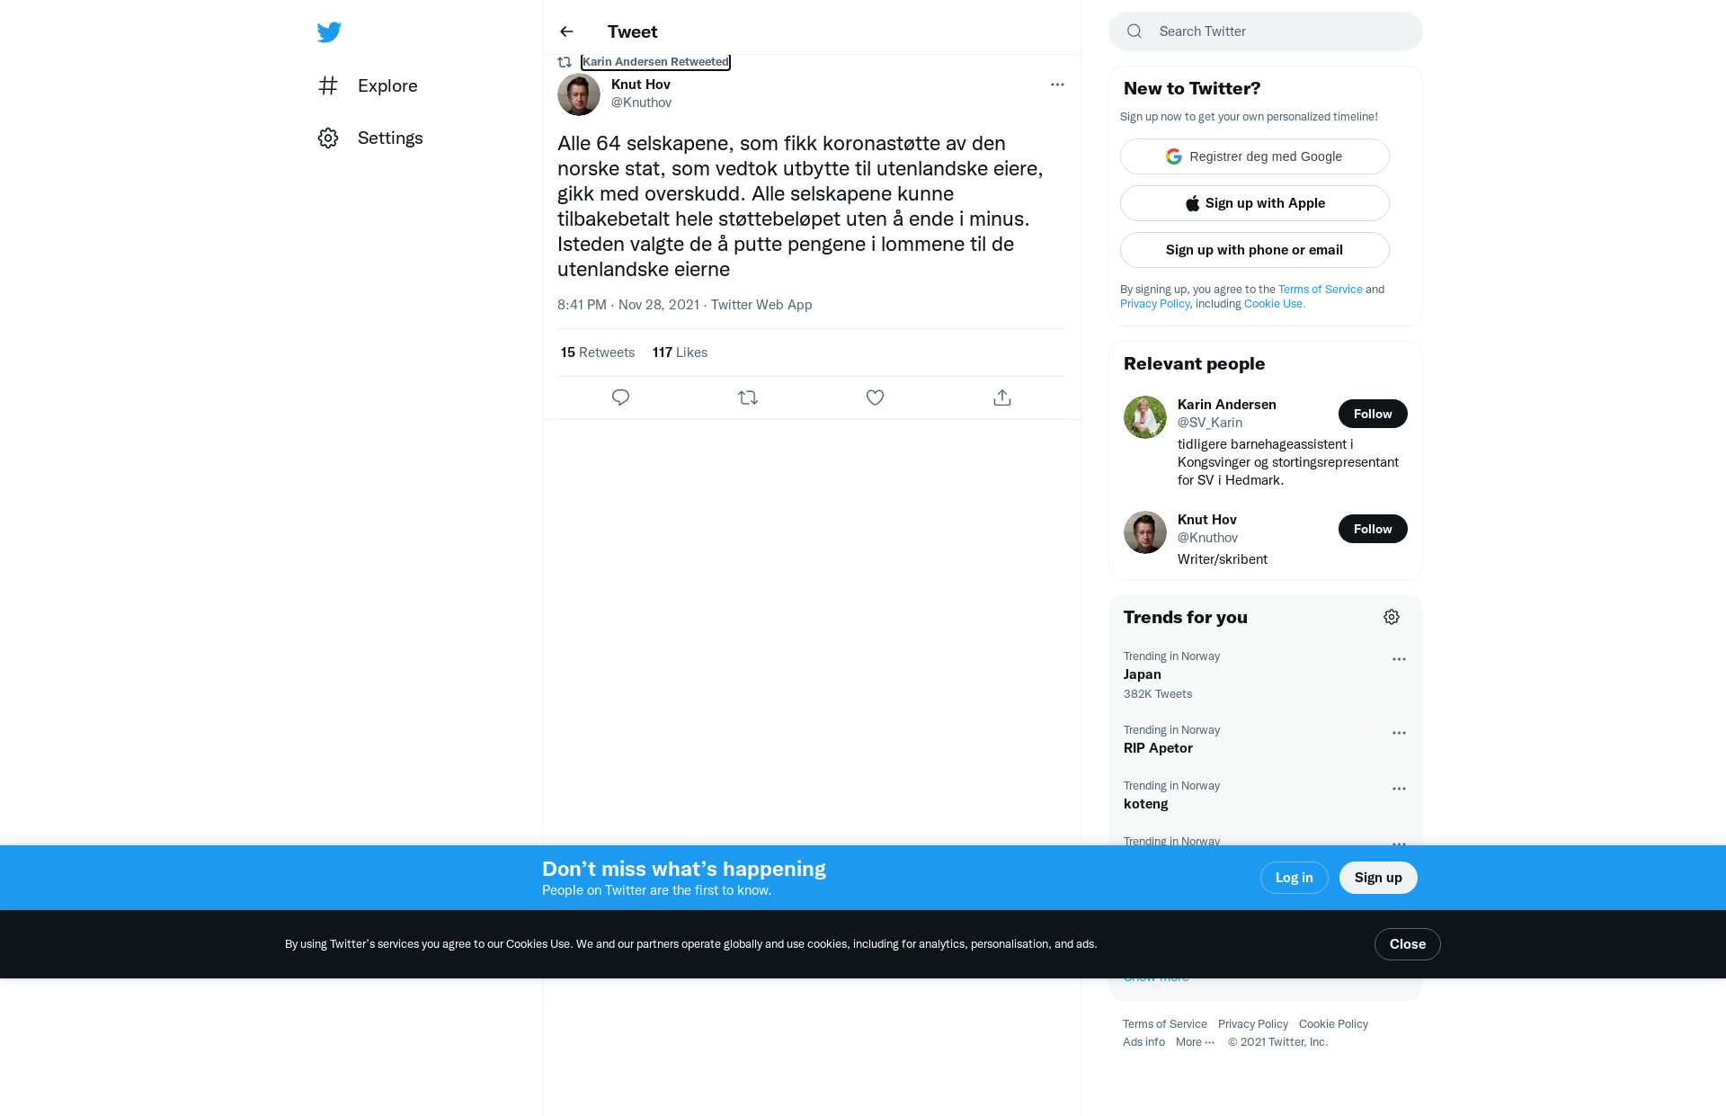
Task: Open the share tweet icon
Action: point(1002,397)
